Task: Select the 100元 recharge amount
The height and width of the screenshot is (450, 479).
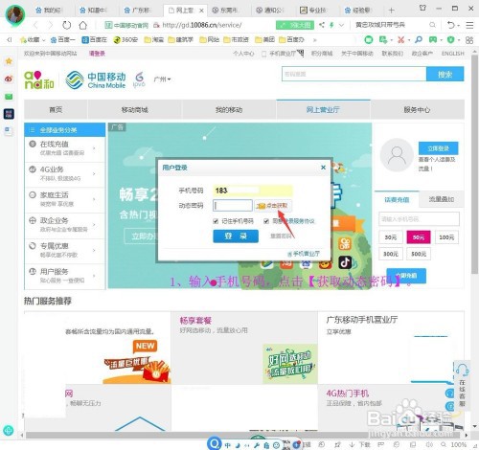Action: tap(446, 237)
